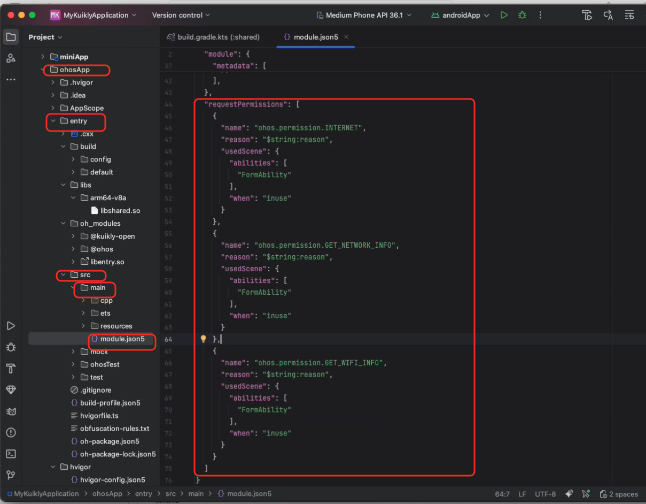Click the AI sparkle status bar icon
The height and width of the screenshot is (504, 646).
tap(569, 494)
